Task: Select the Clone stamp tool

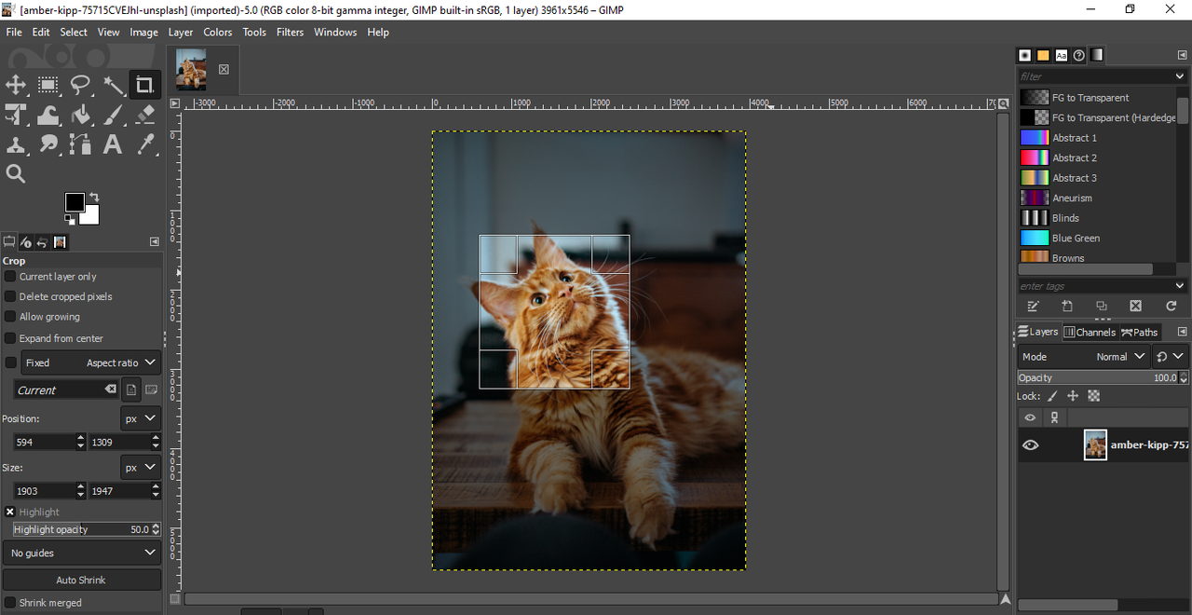Action: (16, 144)
